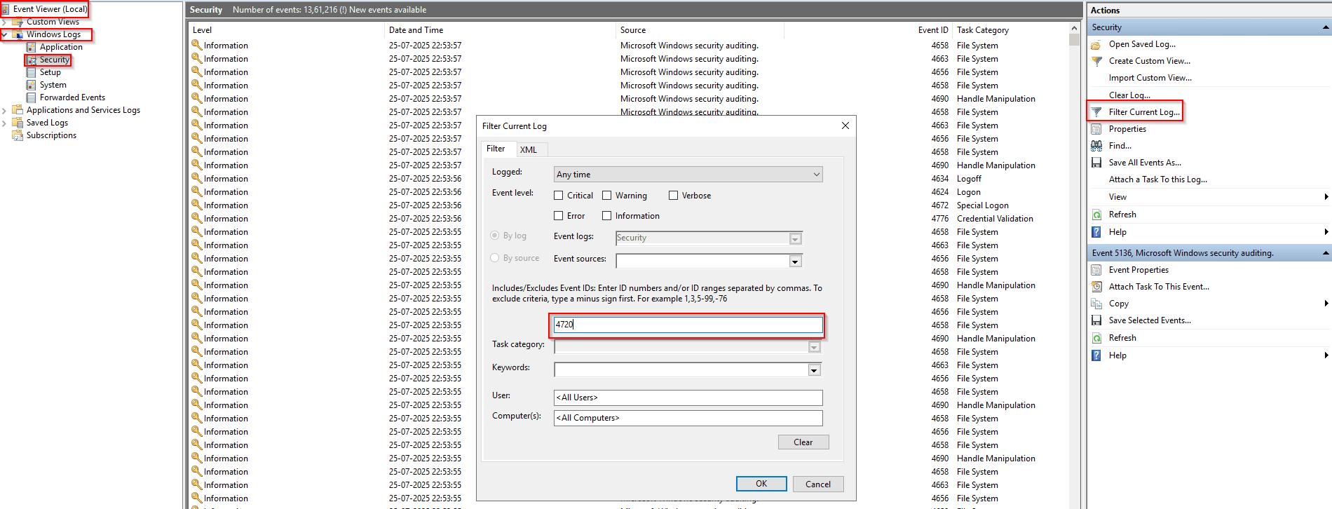Click the event list vertical scrollbar
Viewport: 1332px width, 509px height.
pos(1074,266)
